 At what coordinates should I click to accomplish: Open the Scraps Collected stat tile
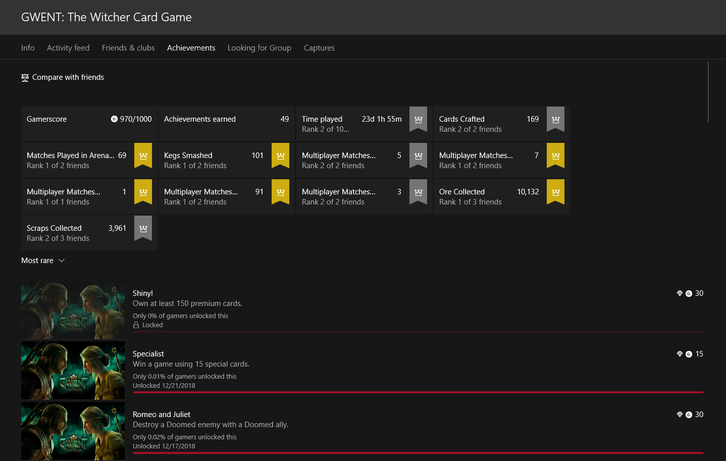pos(89,233)
